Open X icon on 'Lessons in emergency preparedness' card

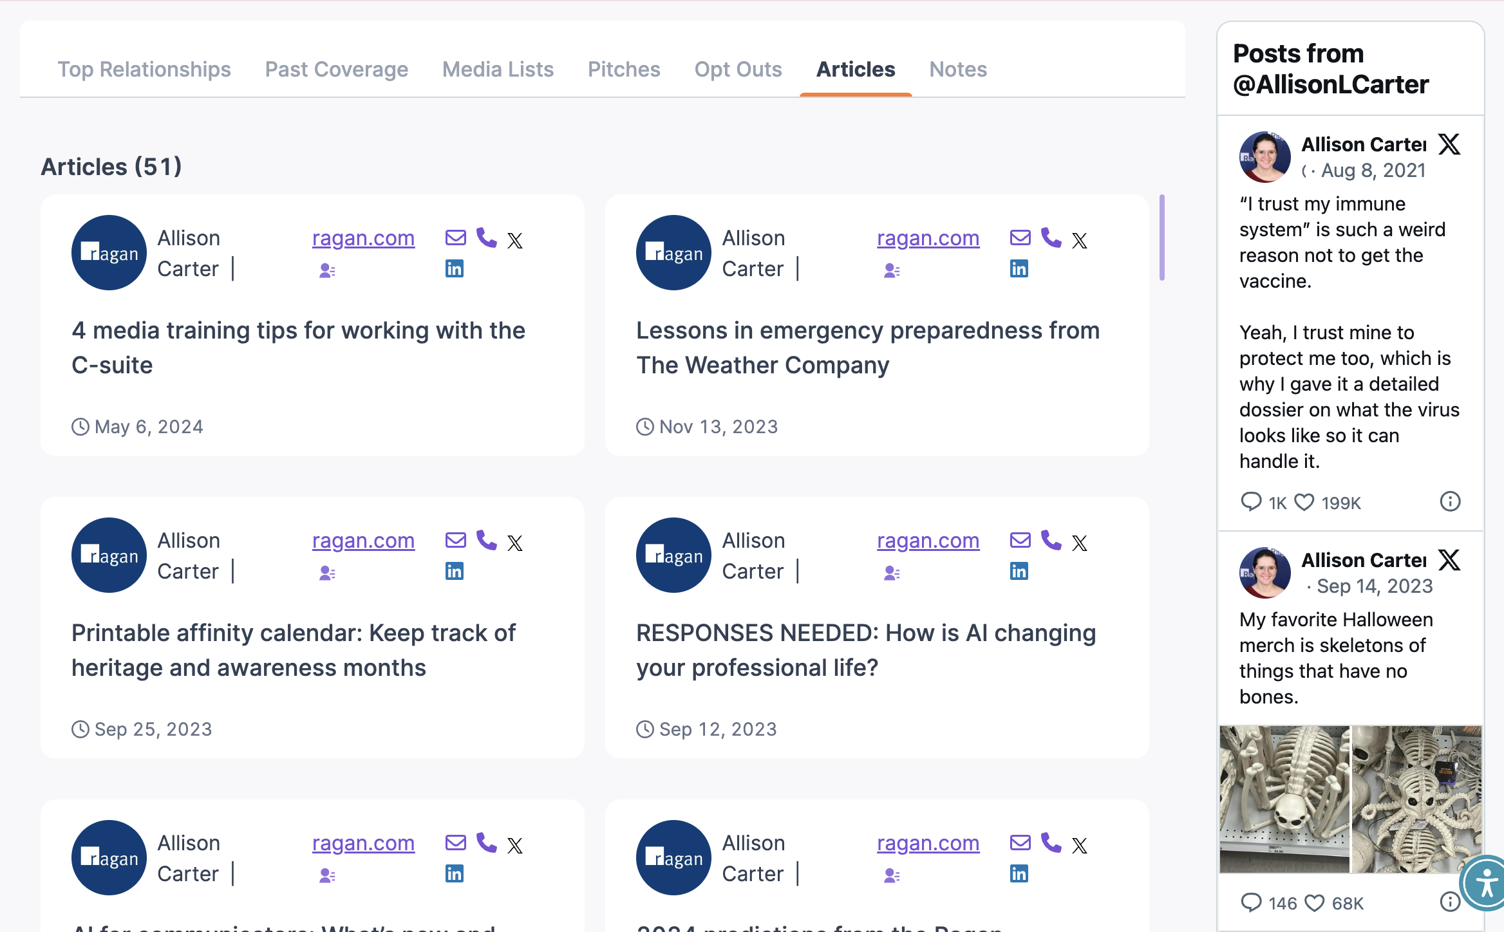pyautogui.click(x=1080, y=241)
